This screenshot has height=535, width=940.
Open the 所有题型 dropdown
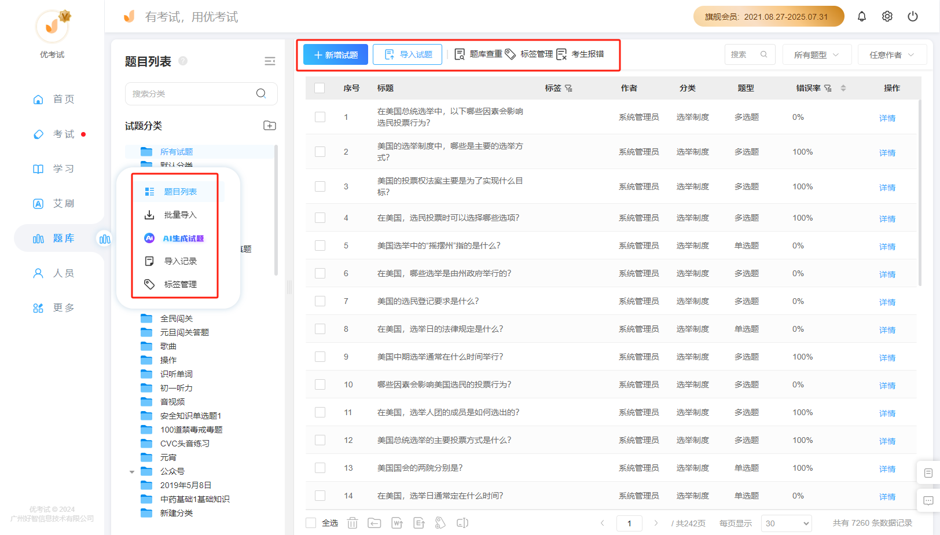[817, 54]
